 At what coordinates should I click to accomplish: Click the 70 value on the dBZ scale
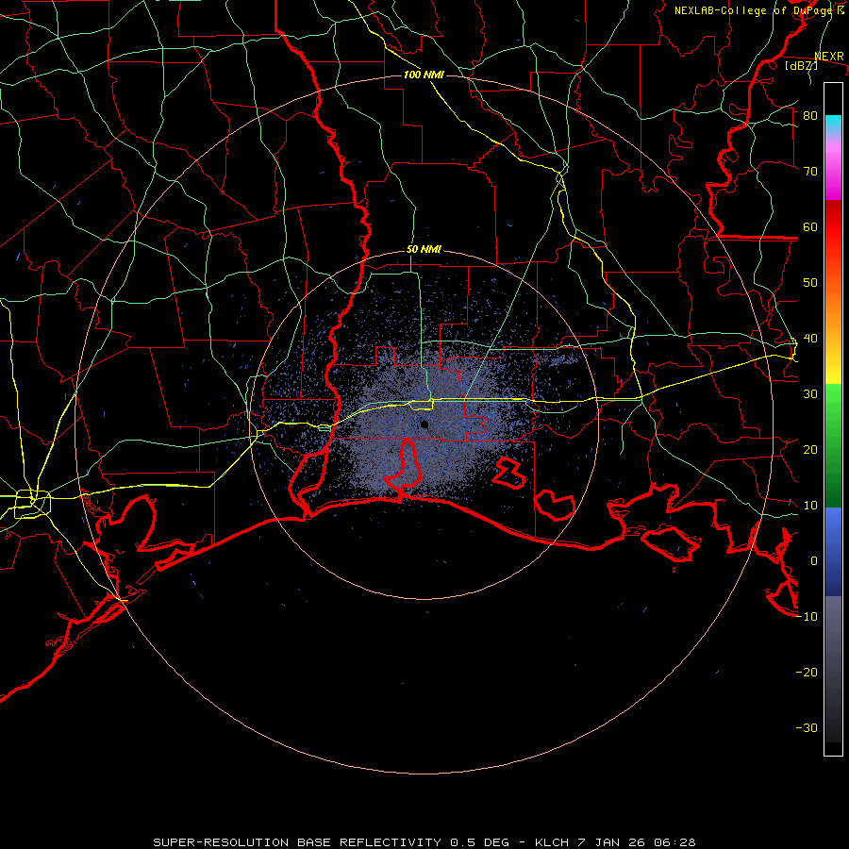pos(810,171)
